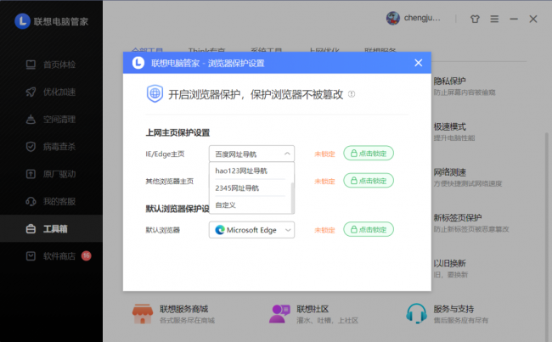Click 未锁定 status beside 其他浏览器主页
The width and height of the screenshot is (552, 342).
[x=324, y=182]
